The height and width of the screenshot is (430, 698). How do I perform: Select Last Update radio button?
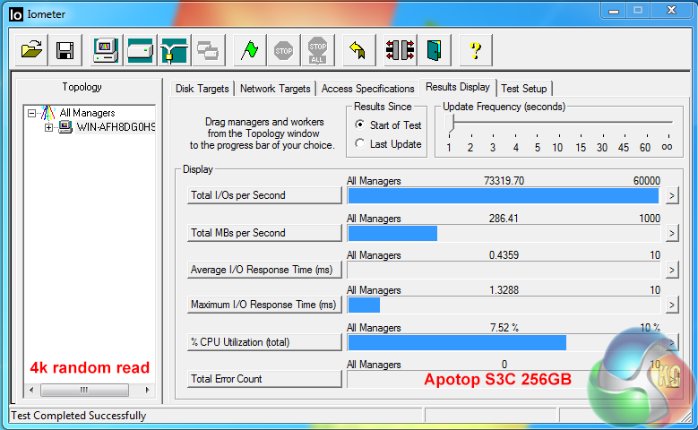(359, 143)
